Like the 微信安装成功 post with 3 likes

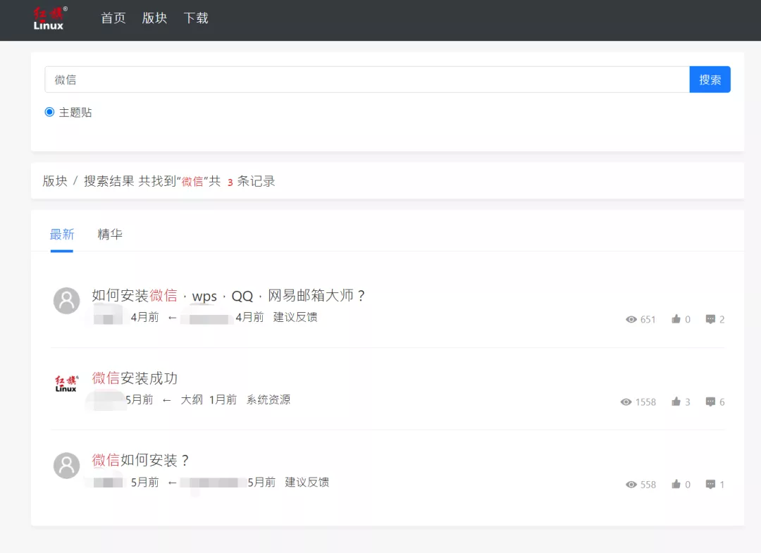coord(676,401)
